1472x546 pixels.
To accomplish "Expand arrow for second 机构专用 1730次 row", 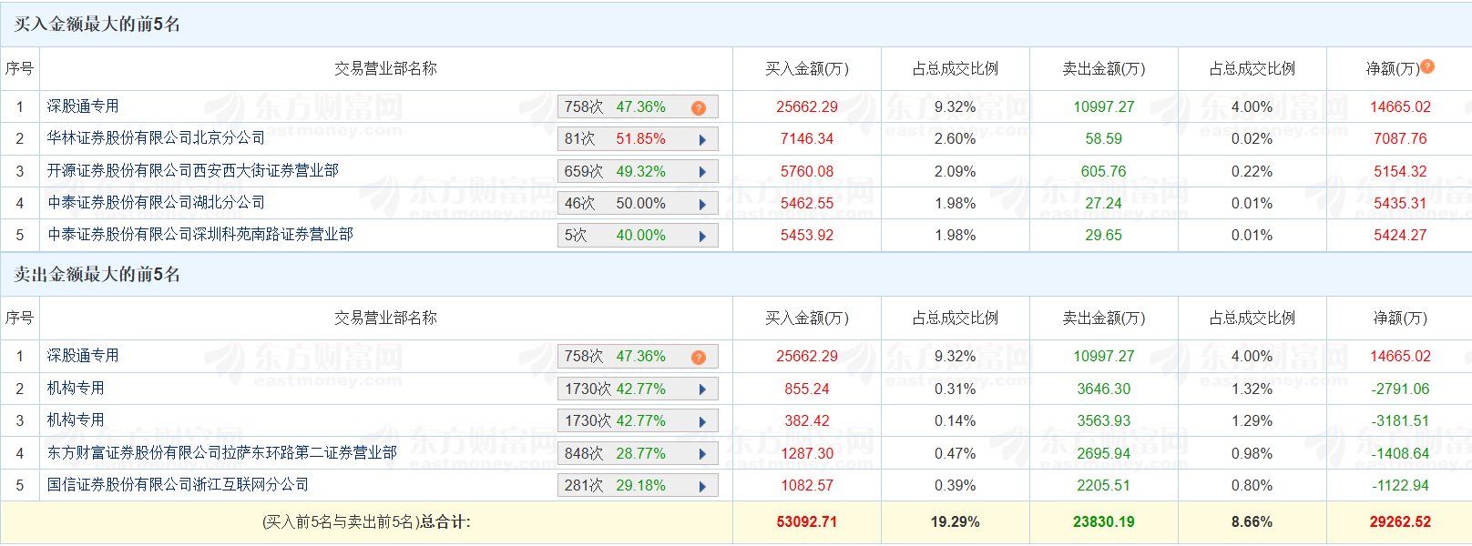I will tap(702, 422).
